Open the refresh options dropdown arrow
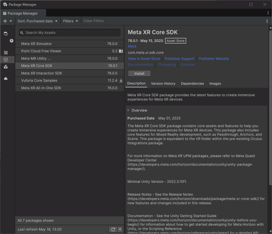272x234 pixels. 120,229
